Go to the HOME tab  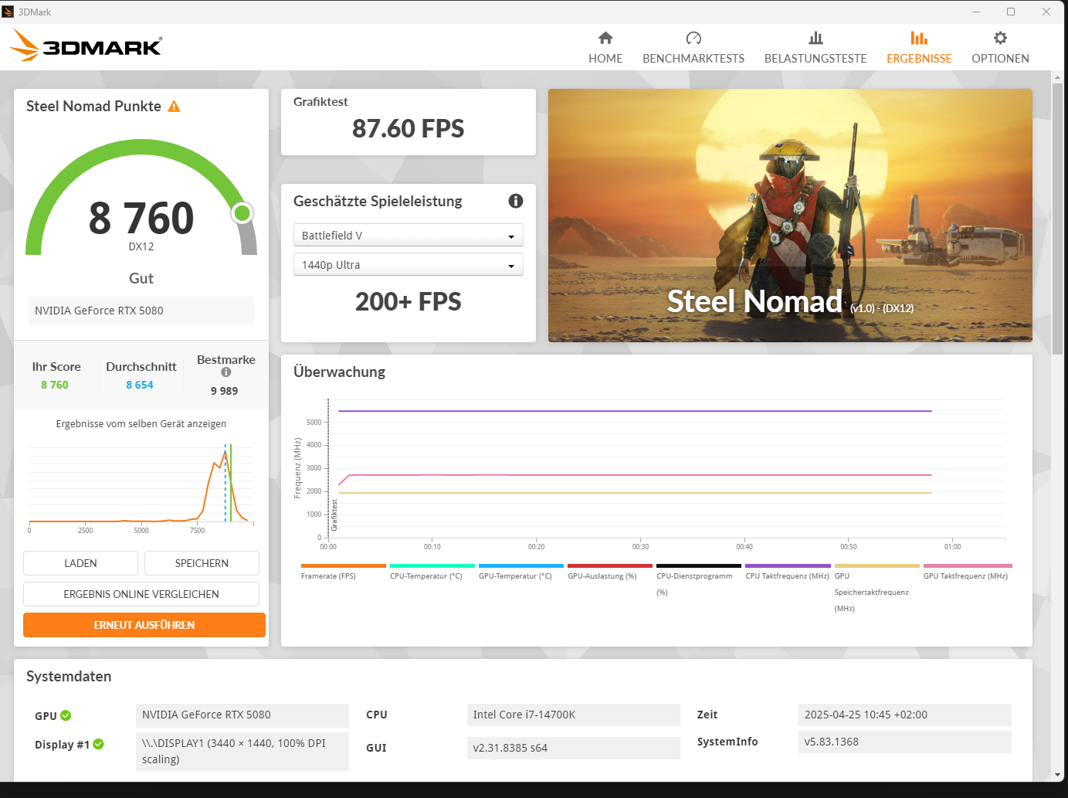pyautogui.click(x=605, y=48)
